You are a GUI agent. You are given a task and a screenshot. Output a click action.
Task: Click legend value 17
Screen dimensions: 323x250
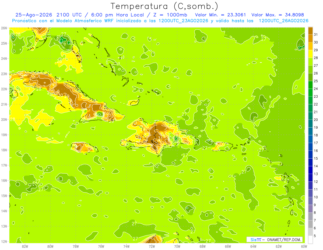[x=316, y=143]
